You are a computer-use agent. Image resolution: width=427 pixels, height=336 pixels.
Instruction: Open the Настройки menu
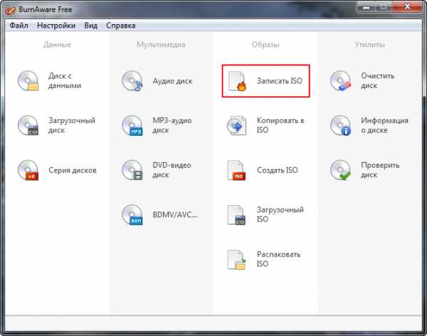56,26
